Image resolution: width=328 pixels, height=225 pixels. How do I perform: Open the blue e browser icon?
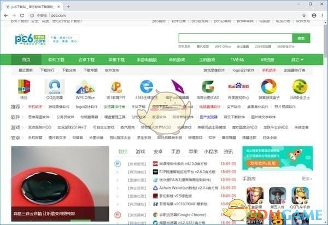[147, 86]
